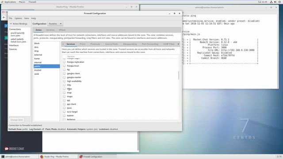Open the Firewall app menu in top bar

32,2
